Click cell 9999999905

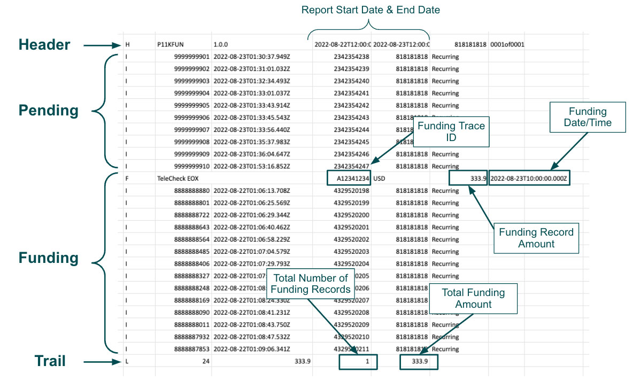tap(192, 105)
